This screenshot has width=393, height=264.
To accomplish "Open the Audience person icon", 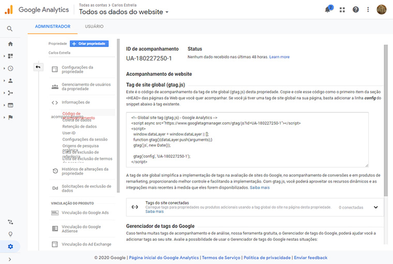I will coord(10,80).
